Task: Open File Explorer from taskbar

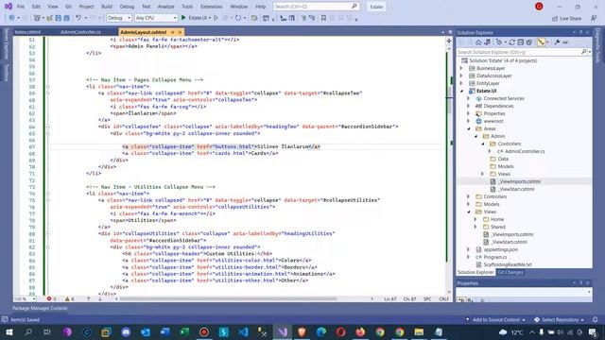Action: point(419,331)
